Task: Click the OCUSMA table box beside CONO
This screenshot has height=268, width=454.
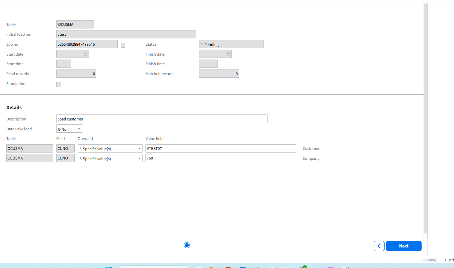Action: pyautogui.click(x=30, y=158)
